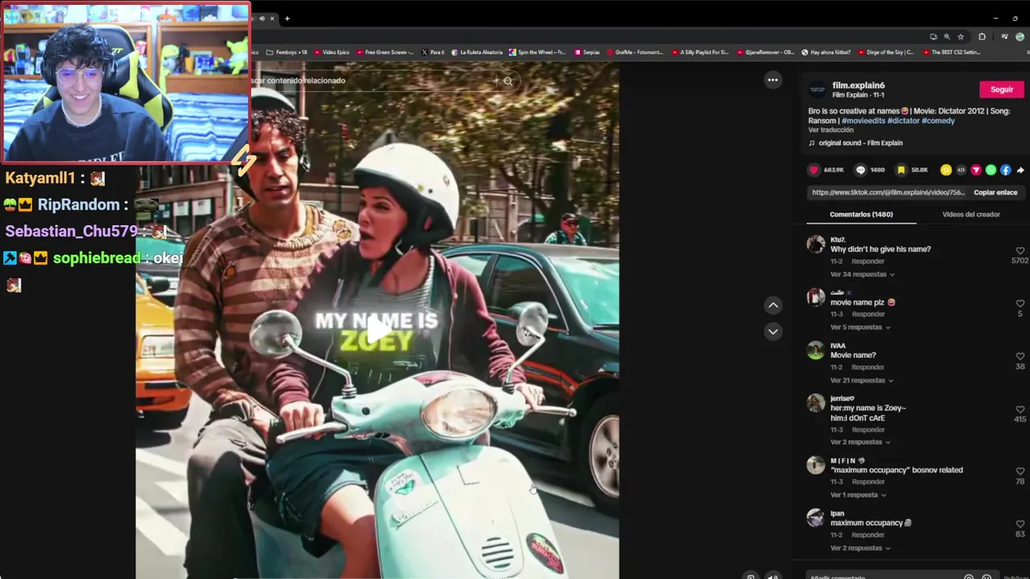Click 'Ver traducción' under the caption
Viewport: 1030px width, 579px height.
point(830,130)
